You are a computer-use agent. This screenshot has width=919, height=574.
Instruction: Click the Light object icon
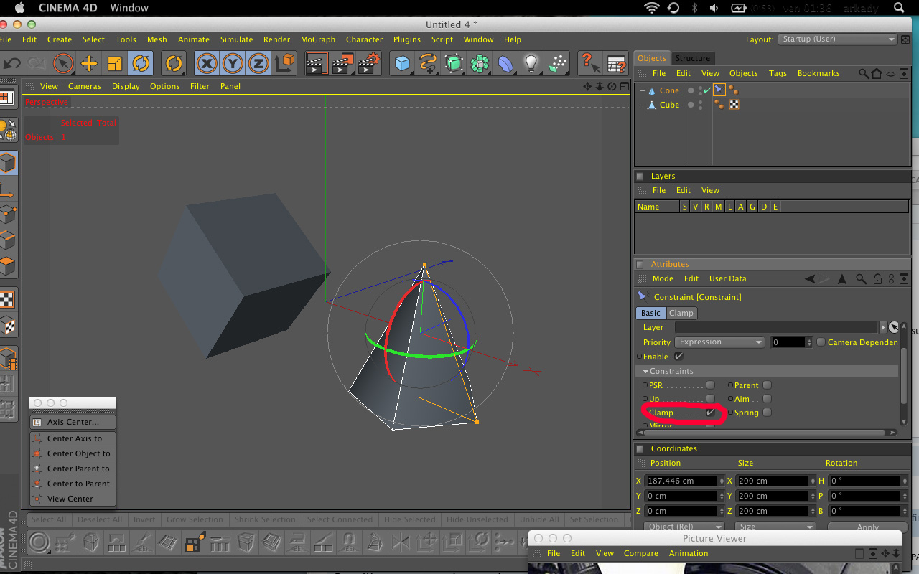click(x=531, y=63)
